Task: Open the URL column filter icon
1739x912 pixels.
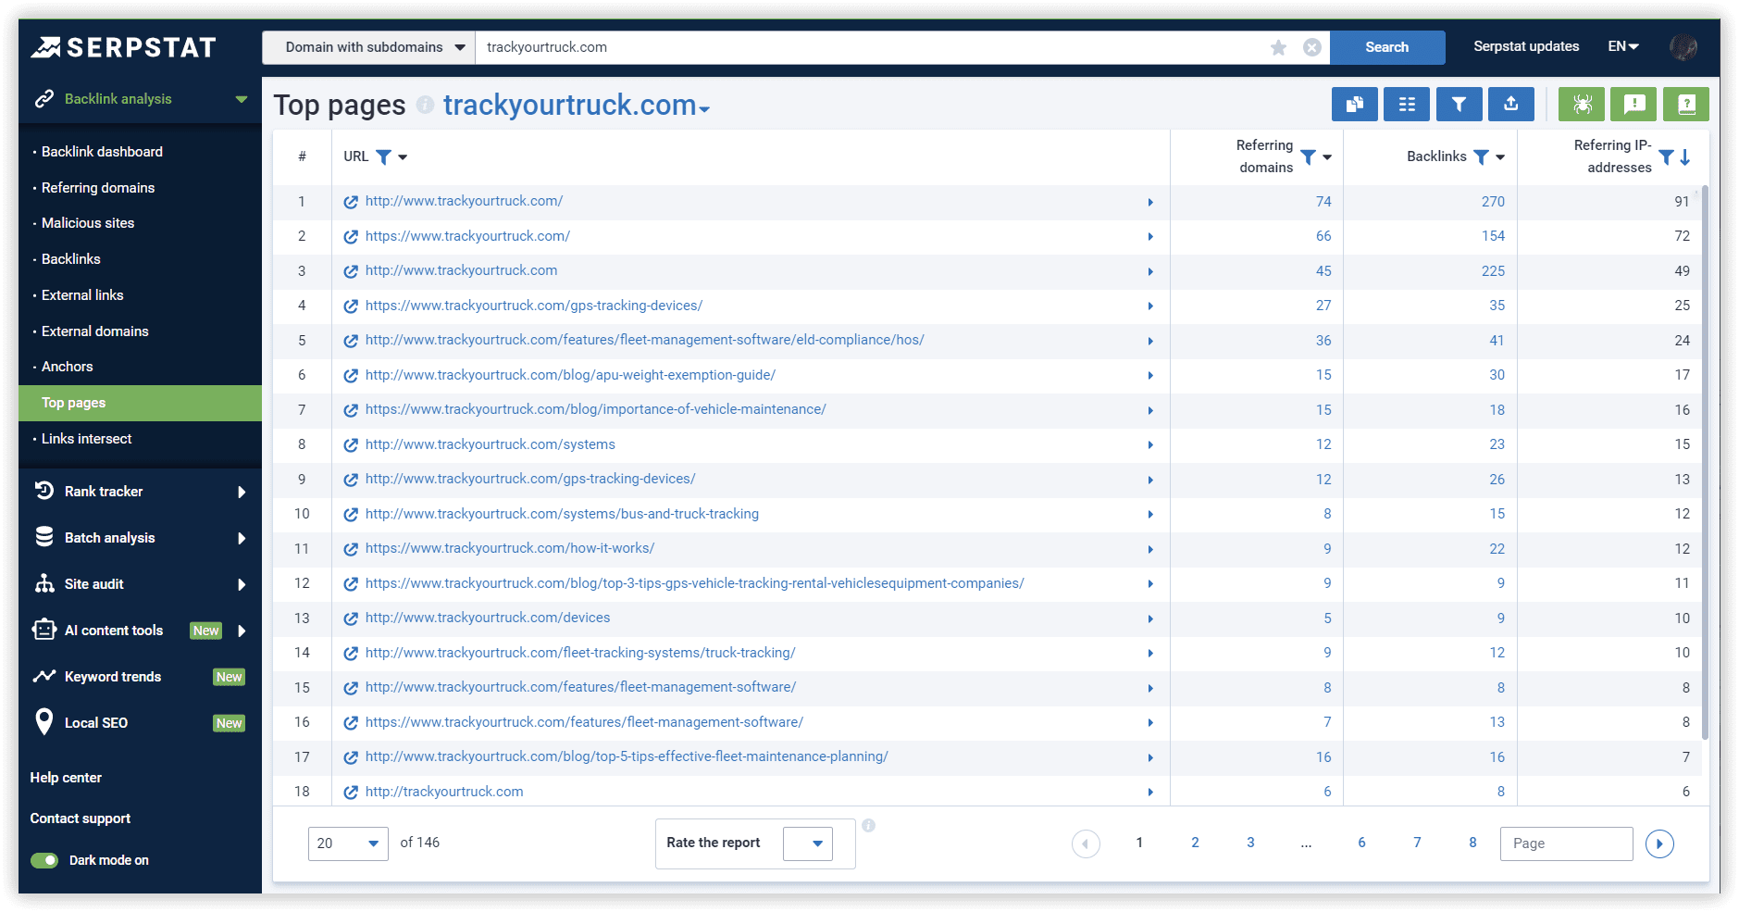Action: [386, 156]
